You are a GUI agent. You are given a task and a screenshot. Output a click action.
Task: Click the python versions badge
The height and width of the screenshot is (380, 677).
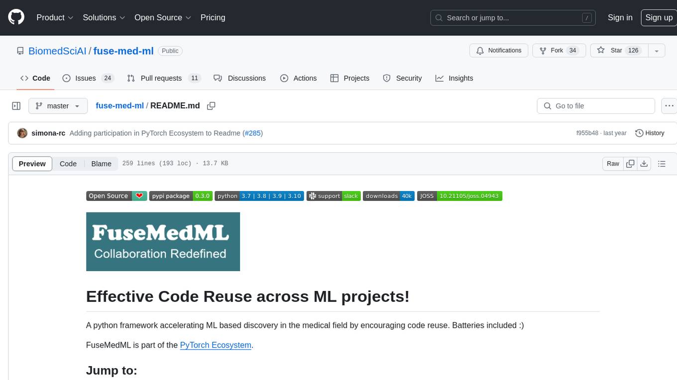[x=259, y=196]
